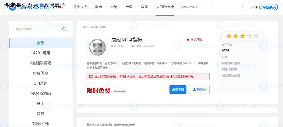Select the 马丁 category
This screenshot has width=283, height=127.
point(41,103)
